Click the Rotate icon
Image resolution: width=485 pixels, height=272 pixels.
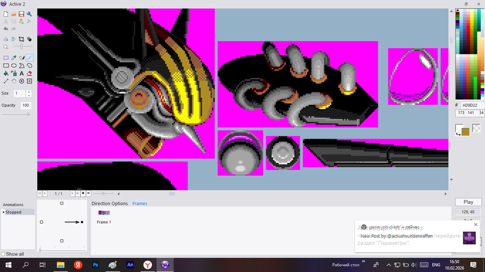coord(13,81)
